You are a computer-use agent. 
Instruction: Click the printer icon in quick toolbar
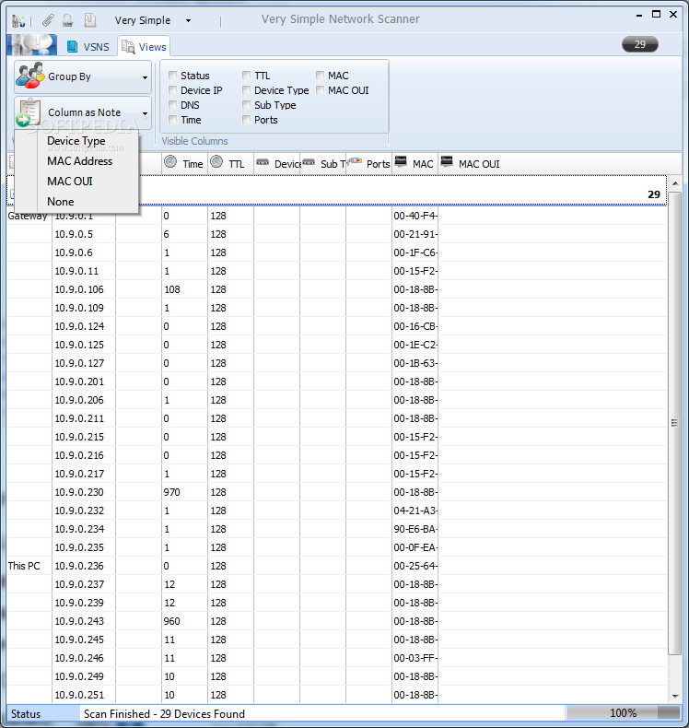tap(68, 20)
